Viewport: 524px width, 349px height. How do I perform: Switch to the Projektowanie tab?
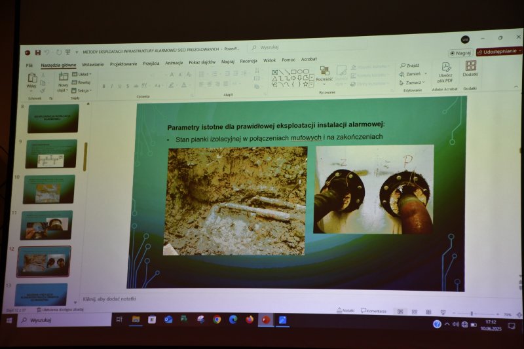(x=123, y=64)
